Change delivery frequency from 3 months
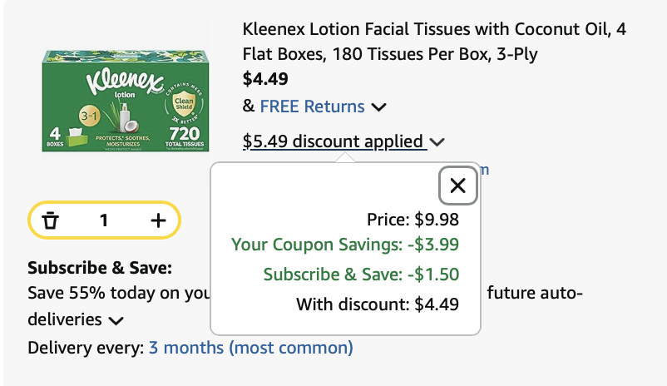The image size is (667, 386). [250, 348]
